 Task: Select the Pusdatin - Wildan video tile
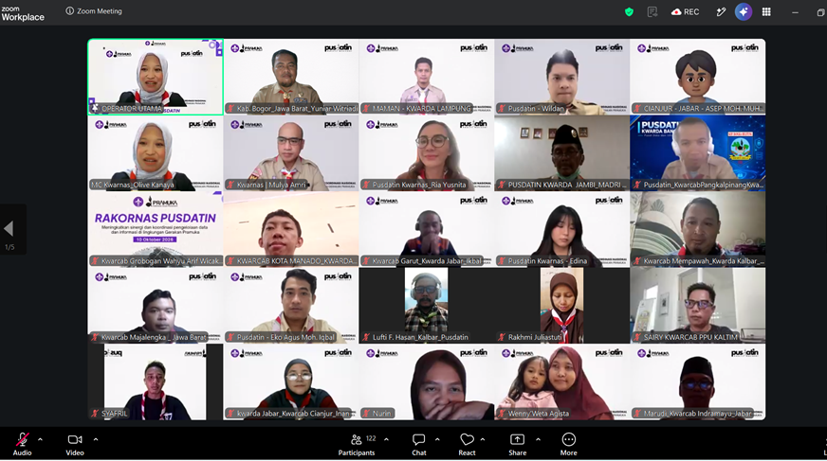point(562,77)
